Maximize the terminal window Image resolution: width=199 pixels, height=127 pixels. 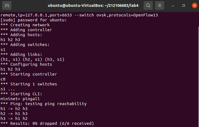pos(184,5)
